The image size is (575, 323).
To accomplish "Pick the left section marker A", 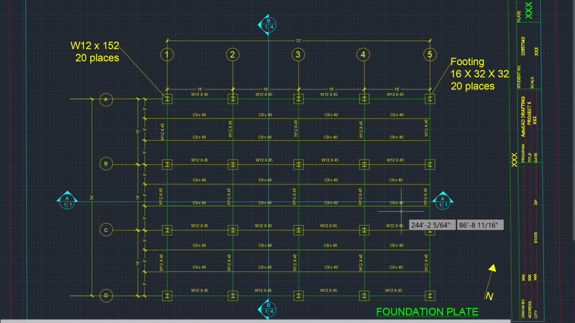I will [67, 202].
